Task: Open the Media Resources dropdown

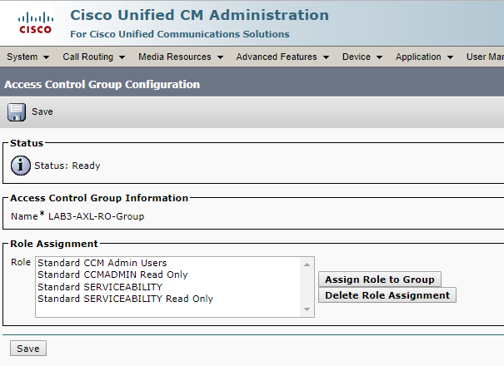Action: click(180, 57)
